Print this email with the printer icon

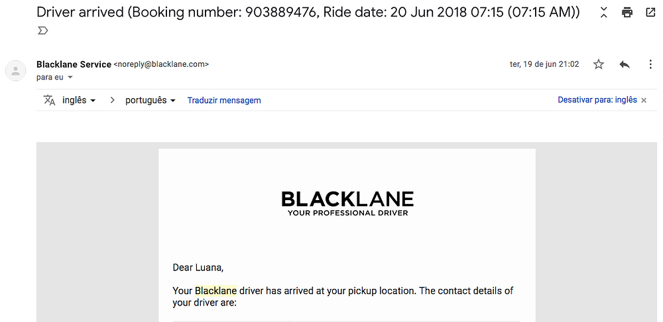tap(627, 13)
